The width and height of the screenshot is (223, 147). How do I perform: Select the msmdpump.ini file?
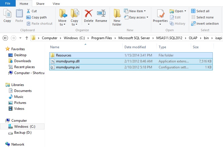tap(131, 67)
